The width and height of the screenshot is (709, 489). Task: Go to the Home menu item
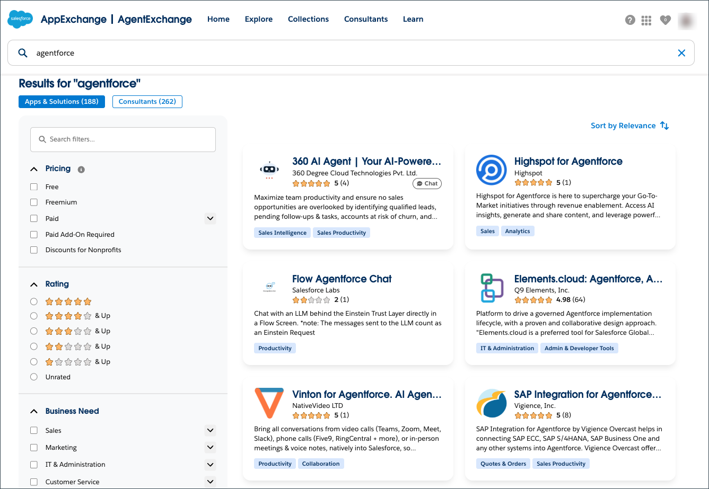218,19
